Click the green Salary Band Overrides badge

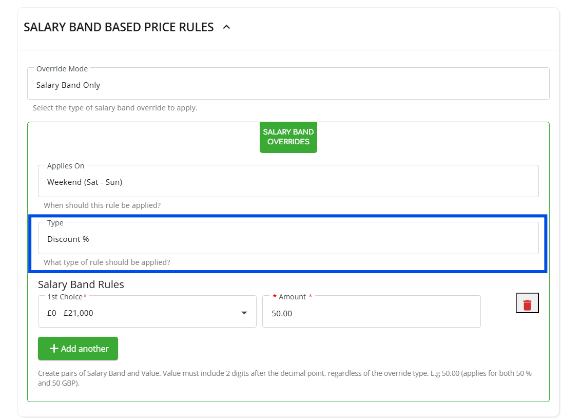coord(288,137)
